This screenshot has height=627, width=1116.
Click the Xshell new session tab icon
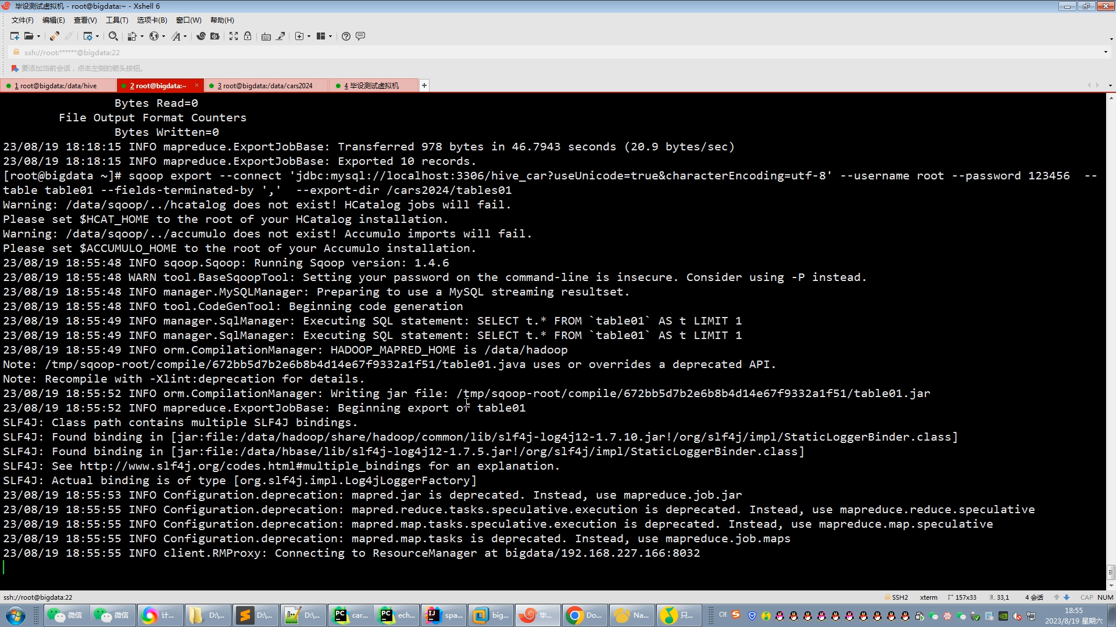coord(424,86)
